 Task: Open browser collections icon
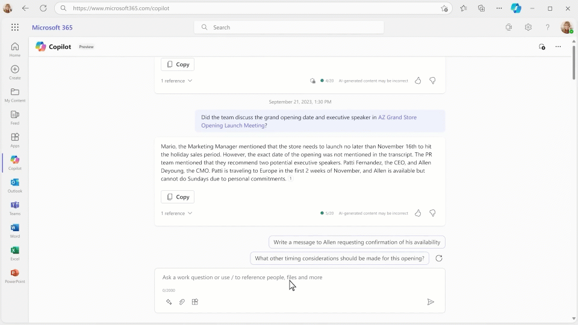[x=481, y=8]
